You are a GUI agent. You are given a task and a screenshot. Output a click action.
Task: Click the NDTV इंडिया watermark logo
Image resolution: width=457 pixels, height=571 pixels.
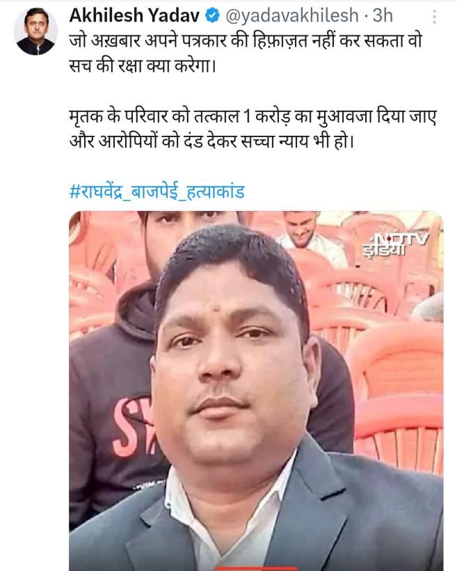coord(396,244)
